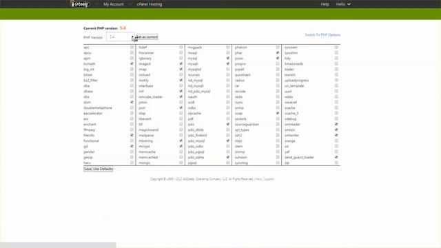Disable the pdo_sqlite checkbox
This screenshot has height=248, width=441.
228,157
